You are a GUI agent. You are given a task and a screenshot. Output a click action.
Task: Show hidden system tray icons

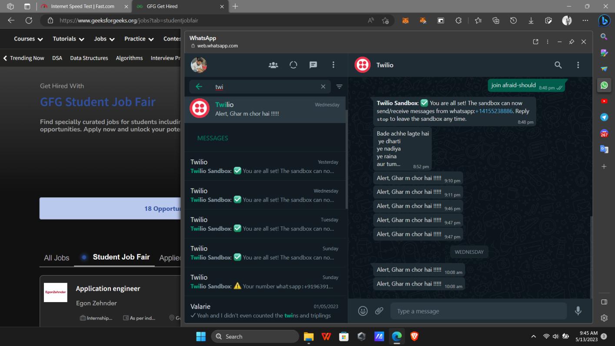(x=534, y=337)
